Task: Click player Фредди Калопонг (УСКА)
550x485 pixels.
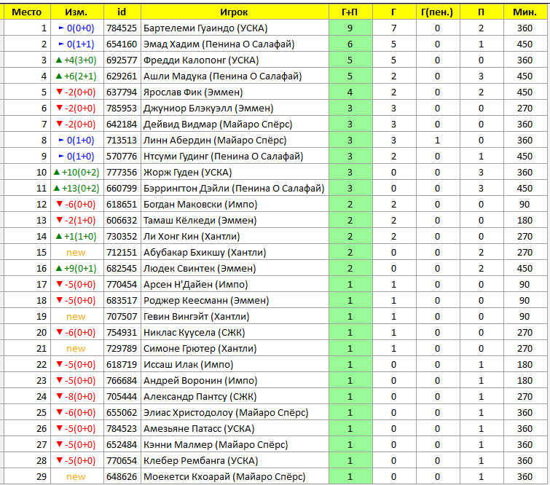Action: [x=201, y=60]
